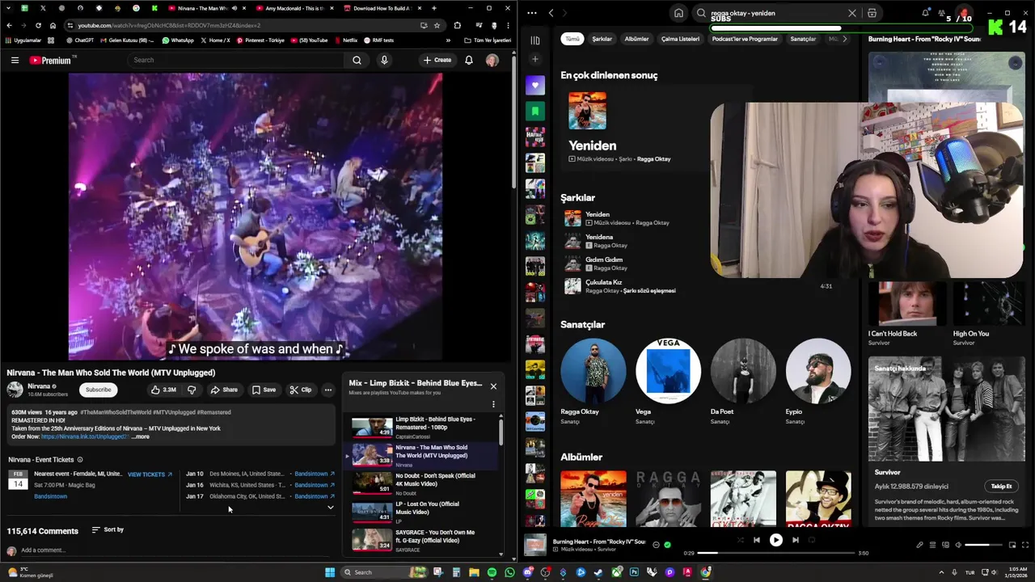Image resolution: width=1035 pixels, height=582 pixels.
Task: Open a new Chrome tab
Action: pyautogui.click(x=433, y=8)
